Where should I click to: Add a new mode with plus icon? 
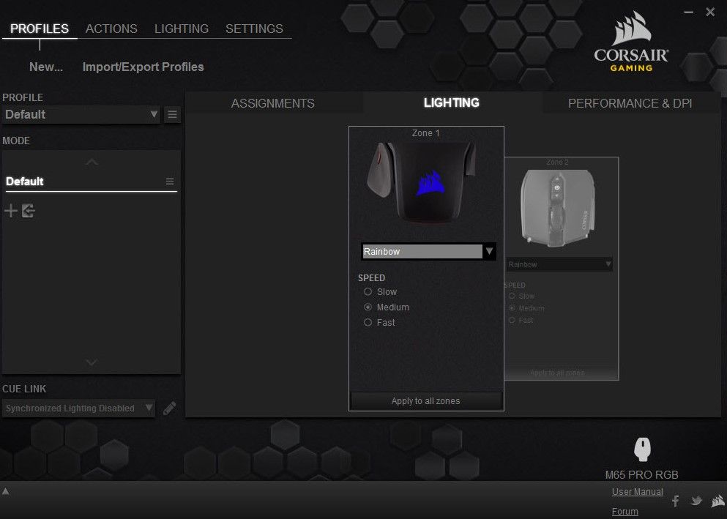(x=11, y=212)
